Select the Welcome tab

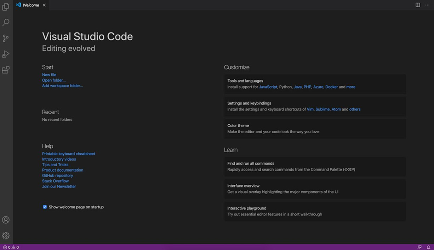coord(31,5)
